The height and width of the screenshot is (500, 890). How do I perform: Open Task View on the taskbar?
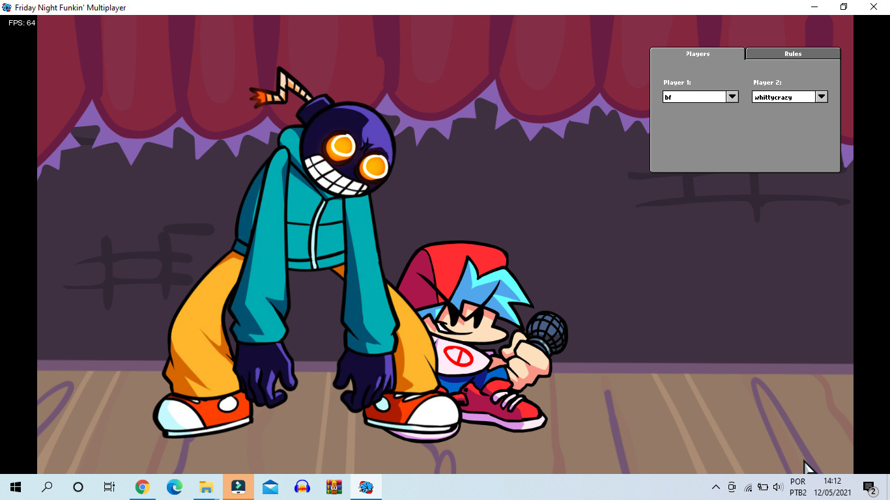point(109,487)
